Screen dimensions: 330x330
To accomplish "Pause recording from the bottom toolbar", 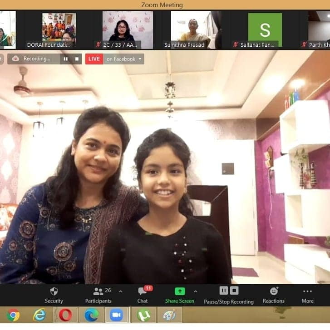I will 223,291.
